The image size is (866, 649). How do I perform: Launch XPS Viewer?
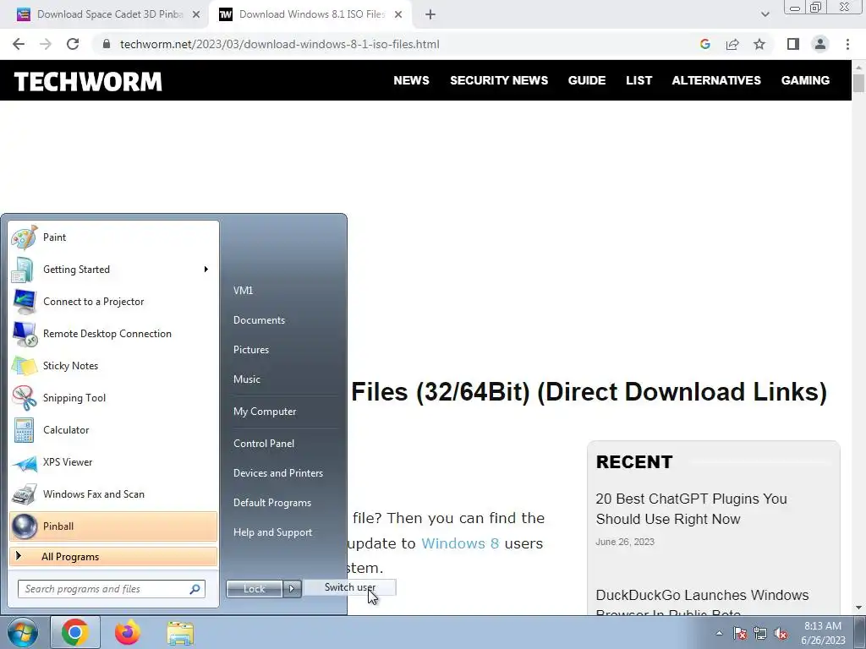(113, 462)
